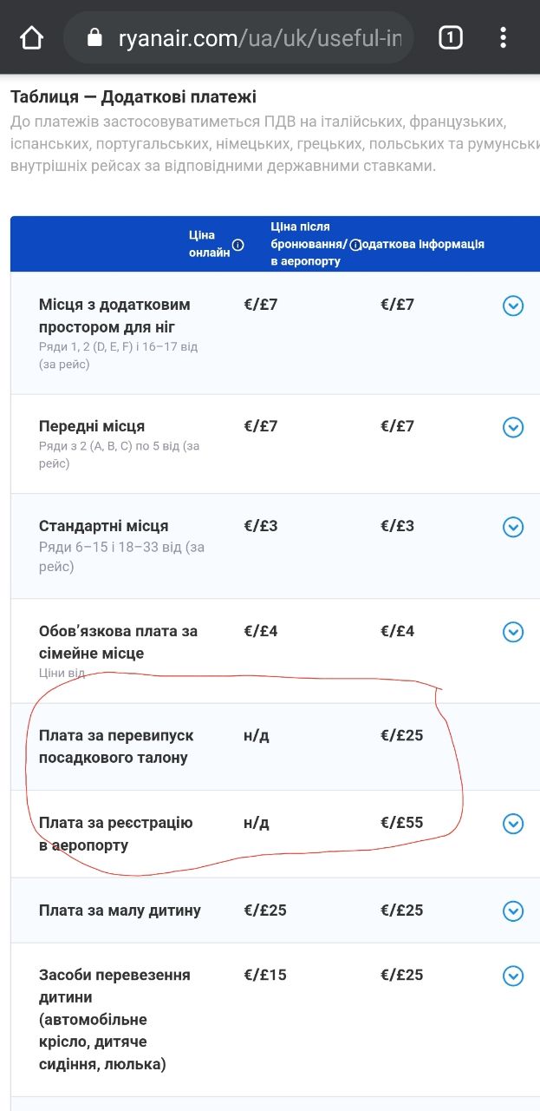Expand the Стандартні місця row chevron
Image resolution: width=540 pixels, height=1111 pixels.
tap(513, 527)
